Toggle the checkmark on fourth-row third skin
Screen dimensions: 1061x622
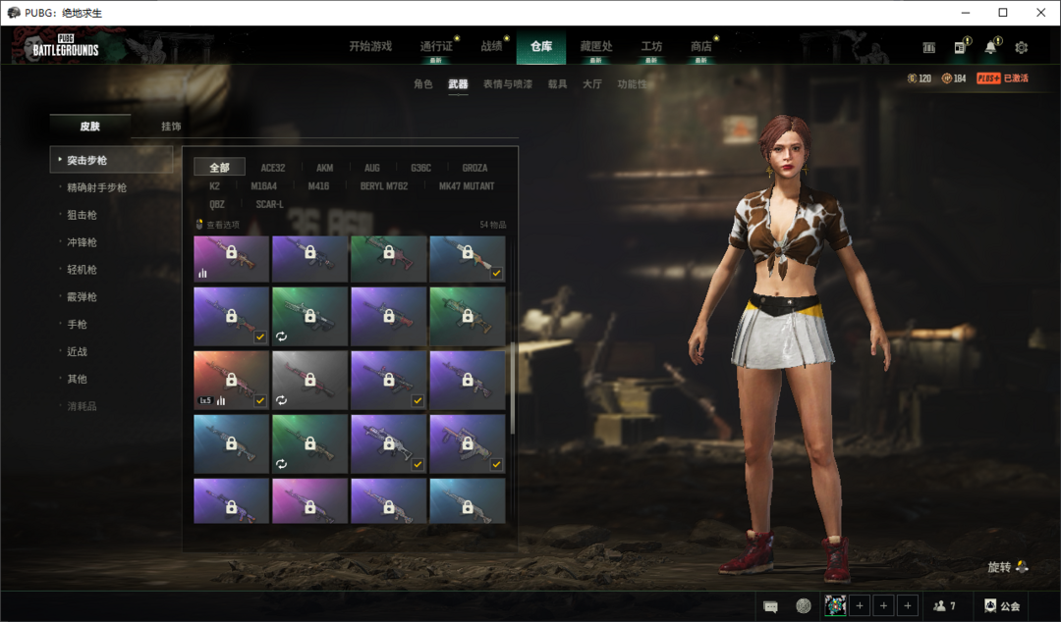418,464
